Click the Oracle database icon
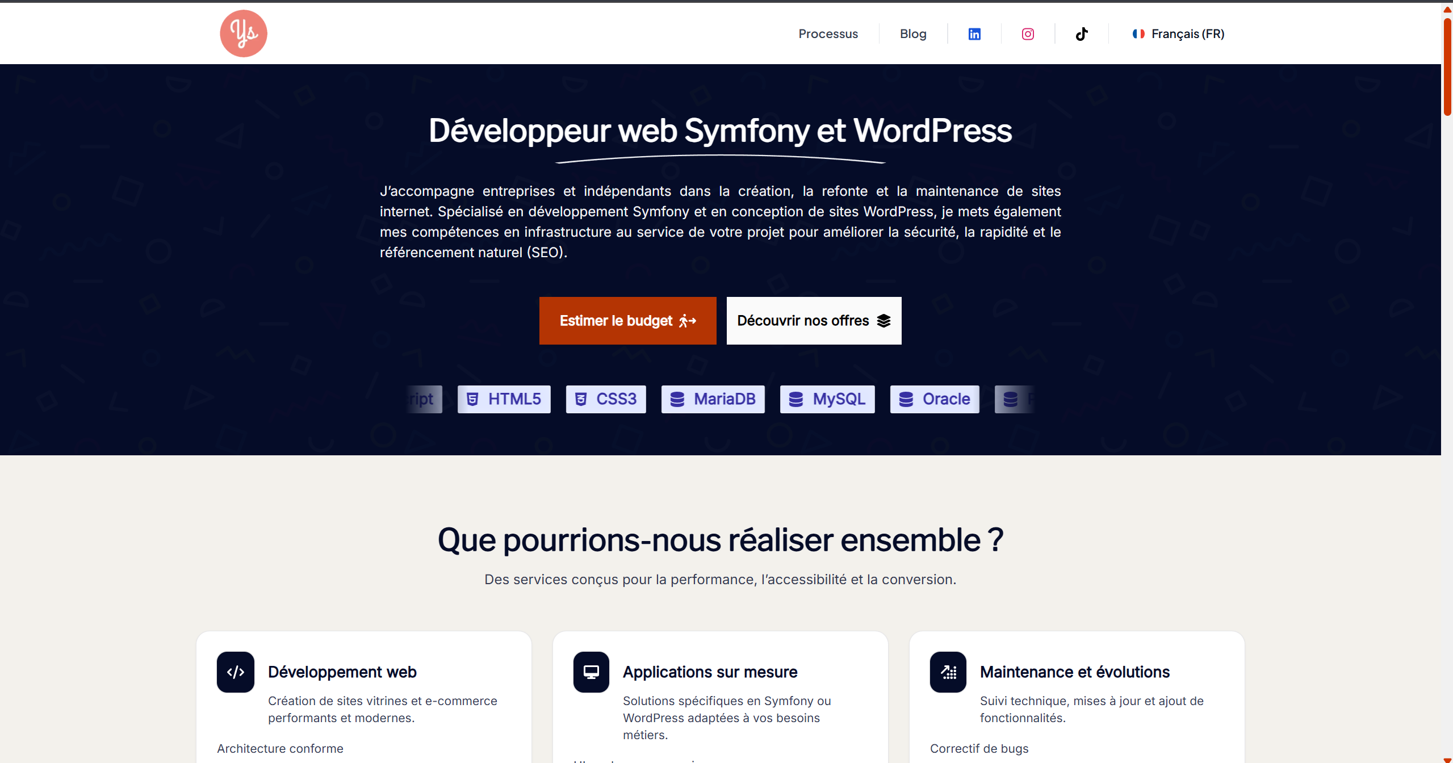 [x=906, y=400]
